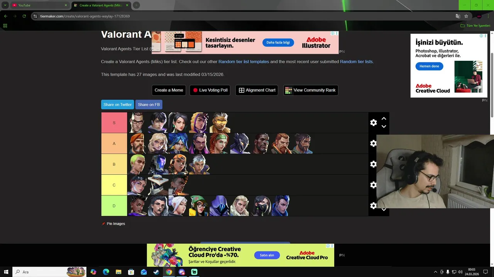Image resolution: width=494 pixels, height=277 pixels.
Task: Show hidden system tray icons
Action: point(436,272)
